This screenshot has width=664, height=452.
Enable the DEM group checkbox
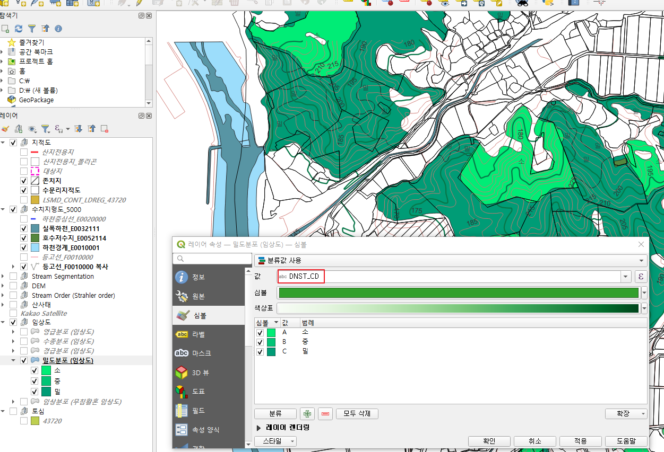pos(14,286)
